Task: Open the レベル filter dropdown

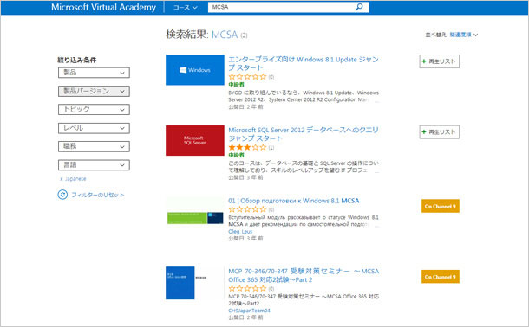Action: pos(94,128)
